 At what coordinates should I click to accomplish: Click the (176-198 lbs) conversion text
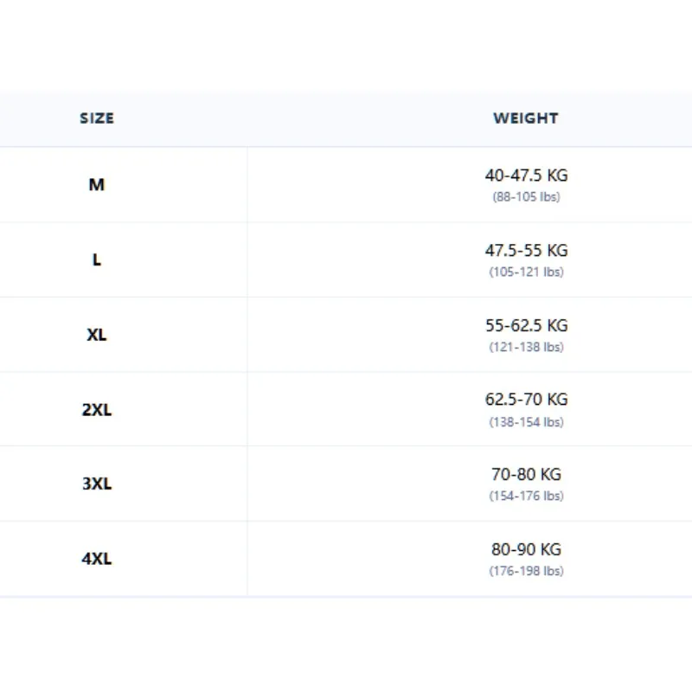(x=526, y=571)
